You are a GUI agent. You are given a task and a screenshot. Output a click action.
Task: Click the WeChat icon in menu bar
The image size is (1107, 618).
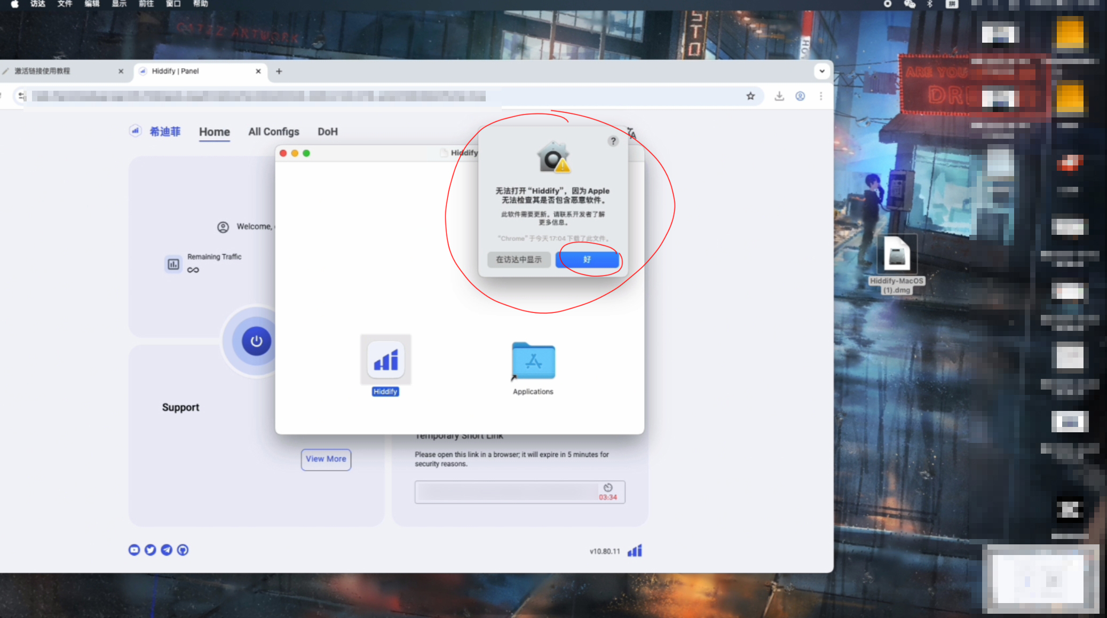pos(910,4)
